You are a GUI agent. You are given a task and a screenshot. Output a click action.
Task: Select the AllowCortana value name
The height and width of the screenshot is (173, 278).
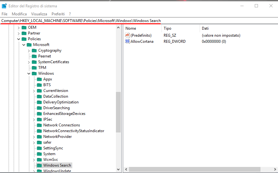(142, 41)
